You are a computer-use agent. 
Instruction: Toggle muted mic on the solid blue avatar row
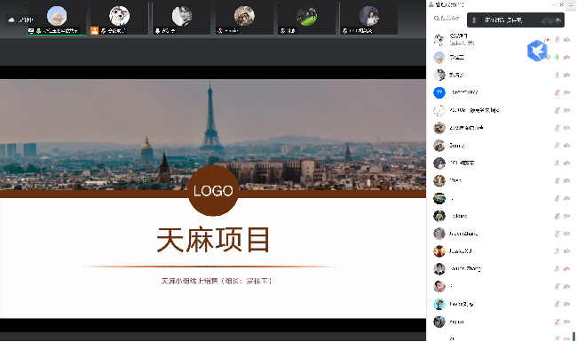[x=557, y=92]
